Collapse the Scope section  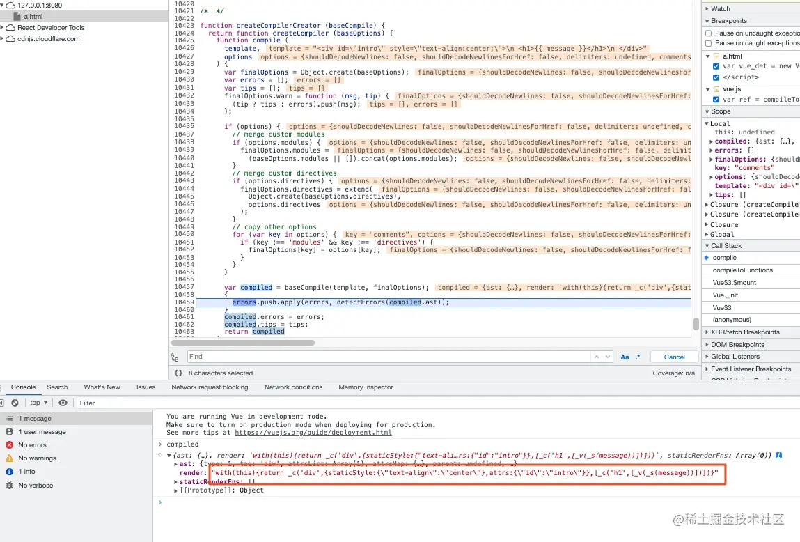[x=707, y=111]
